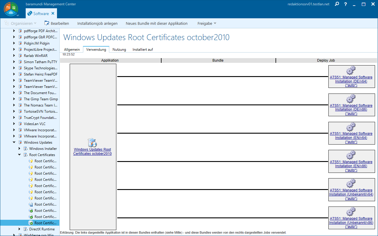Viewport: 378px width, 236px height.
Task: Open Windows Updates Root Certificates october2010 link
Action: 92,152
